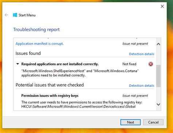Collapse the Required applications issue triangle
Image resolution: width=173 pixels, height=133 pixels.
click(x=18, y=64)
